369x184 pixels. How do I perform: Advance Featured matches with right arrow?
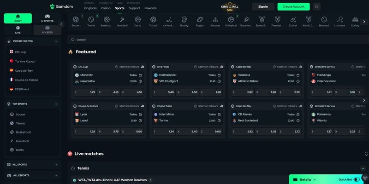click(x=364, y=100)
